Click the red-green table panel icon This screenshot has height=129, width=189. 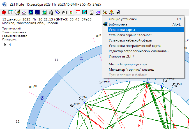pos(71,12)
